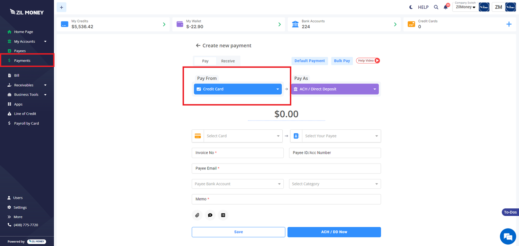Click the Bulk Pay button
Image resolution: width=519 pixels, height=246 pixels.
point(342,61)
